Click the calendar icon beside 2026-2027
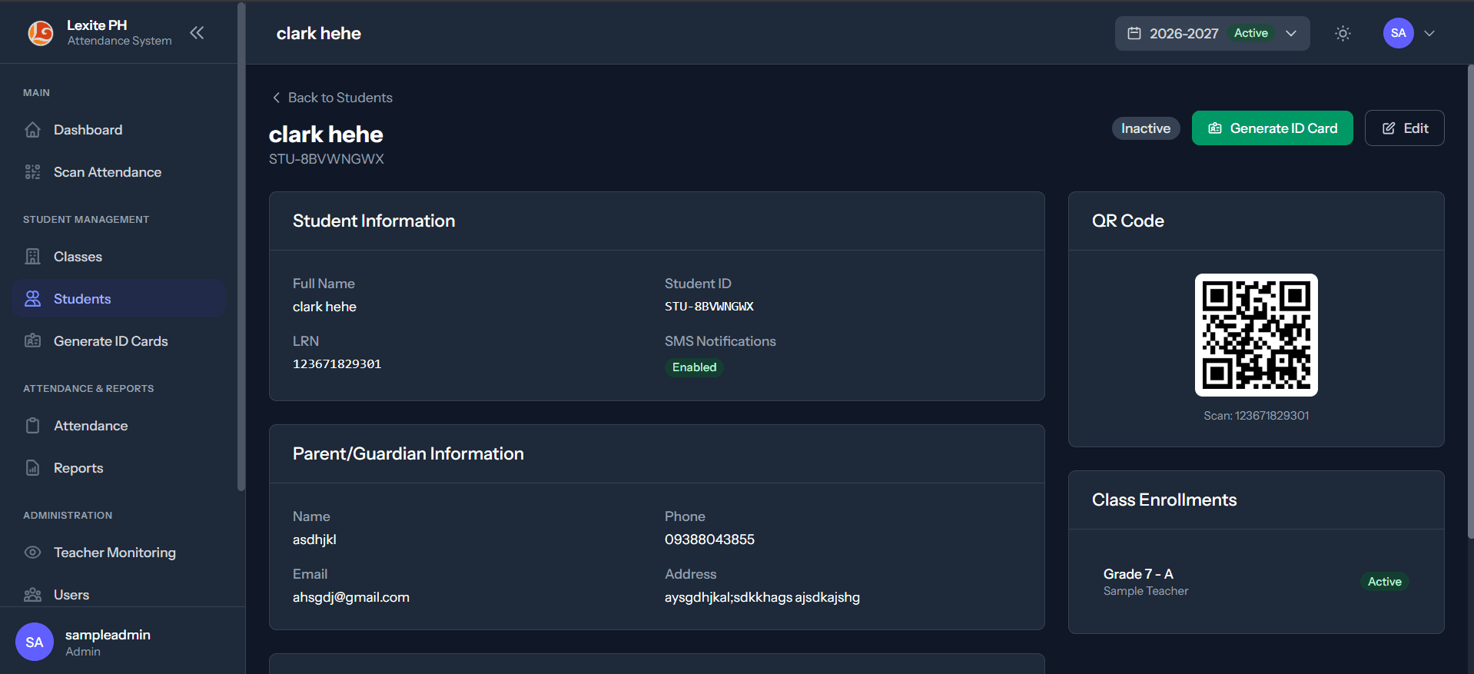Viewport: 1474px width, 674px height. [1134, 33]
